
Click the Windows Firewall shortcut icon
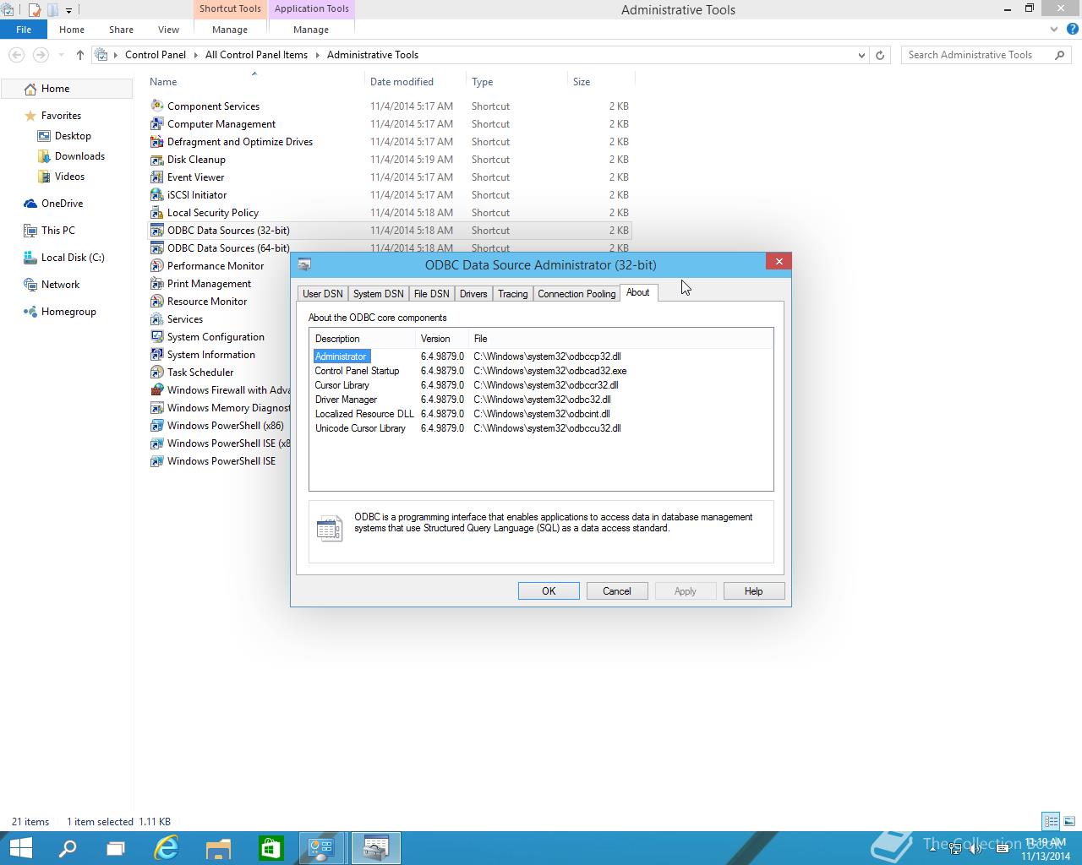pos(156,389)
